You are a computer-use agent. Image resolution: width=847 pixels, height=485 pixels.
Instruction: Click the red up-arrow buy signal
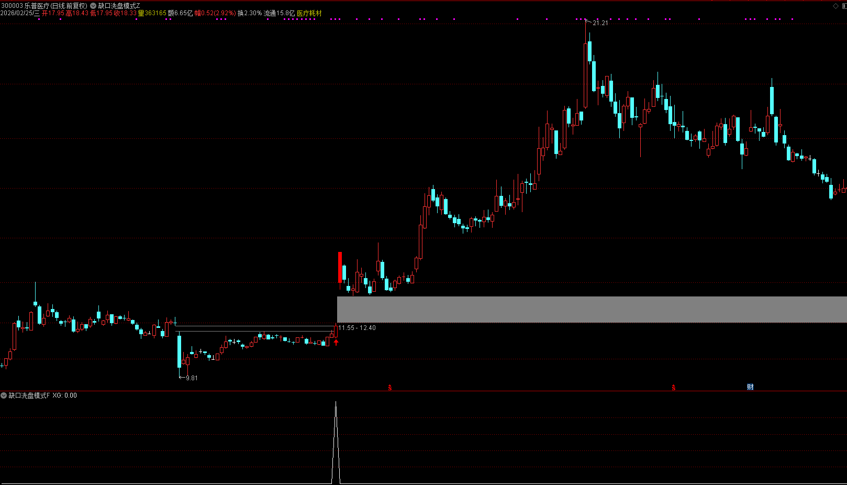336,343
